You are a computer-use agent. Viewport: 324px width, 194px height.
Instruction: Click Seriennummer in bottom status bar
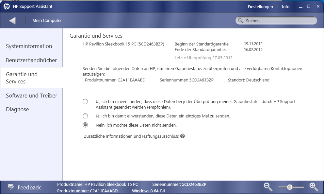[179, 184]
